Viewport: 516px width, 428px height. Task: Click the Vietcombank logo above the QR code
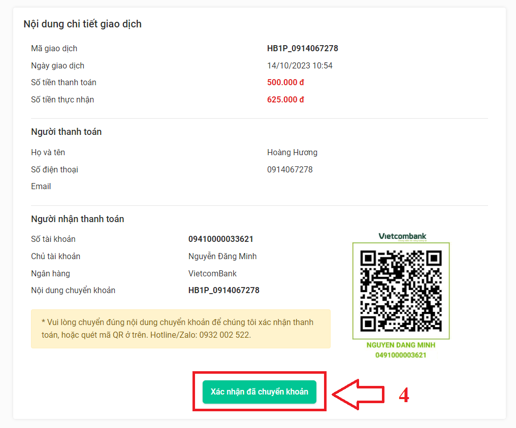point(402,236)
